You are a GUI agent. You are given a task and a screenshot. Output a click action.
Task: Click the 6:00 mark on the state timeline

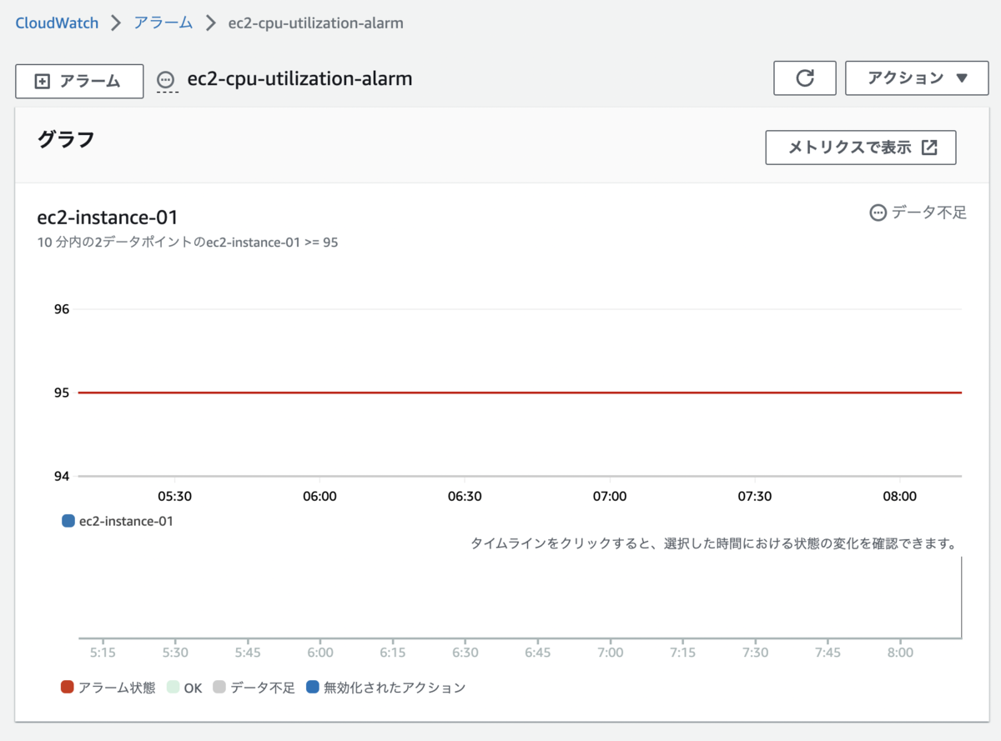(x=320, y=652)
